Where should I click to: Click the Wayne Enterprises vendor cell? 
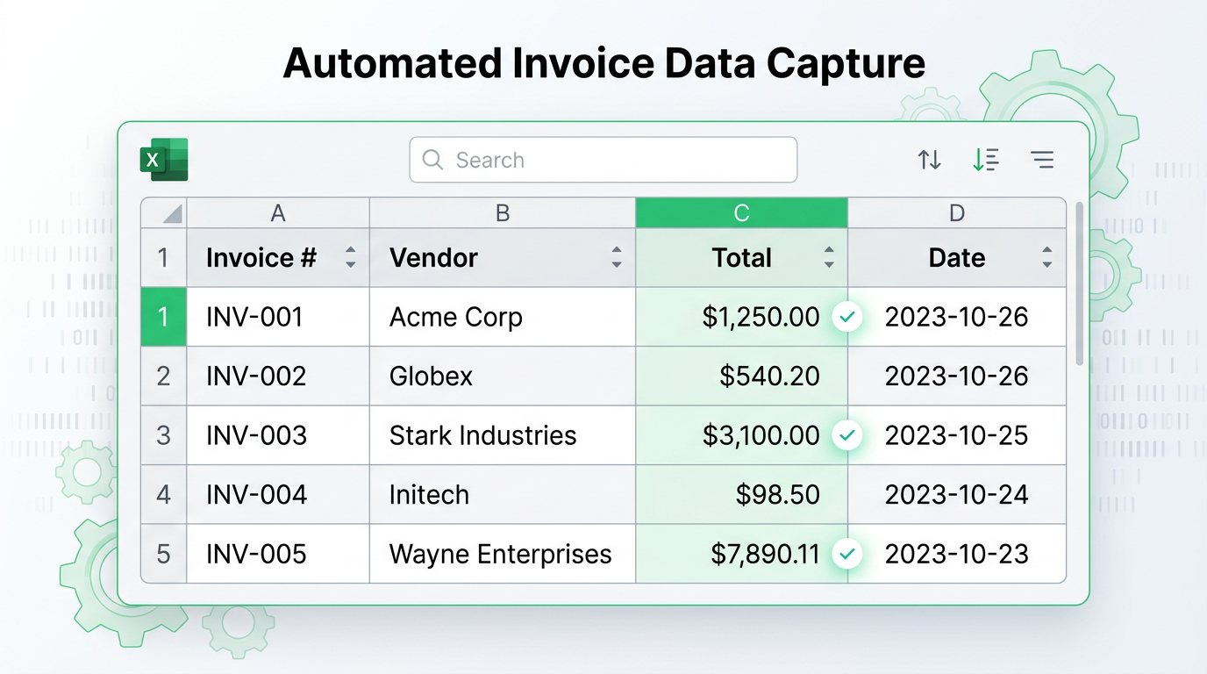click(x=500, y=554)
